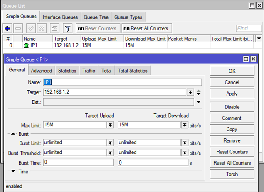
Task: Open the Advanced tab in Simple Queue
Action: pyautogui.click(x=41, y=71)
